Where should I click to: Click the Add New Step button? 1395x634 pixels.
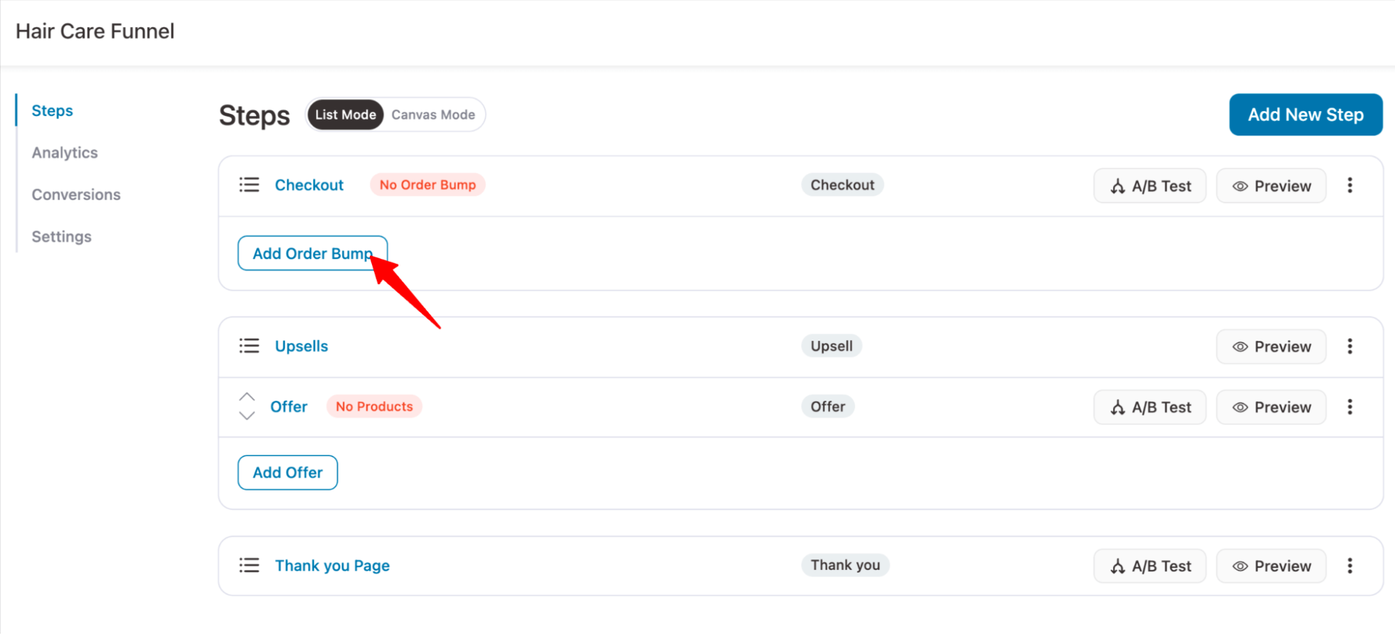[1305, 115]
